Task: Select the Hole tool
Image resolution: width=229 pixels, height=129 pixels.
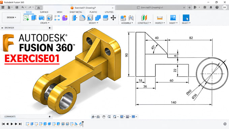Action: click(x=50, y=18)
